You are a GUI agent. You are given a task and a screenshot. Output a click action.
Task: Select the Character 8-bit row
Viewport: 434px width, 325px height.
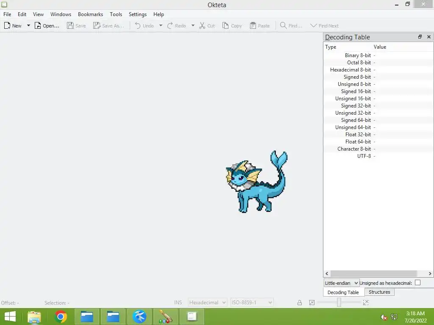click(378, 149)
